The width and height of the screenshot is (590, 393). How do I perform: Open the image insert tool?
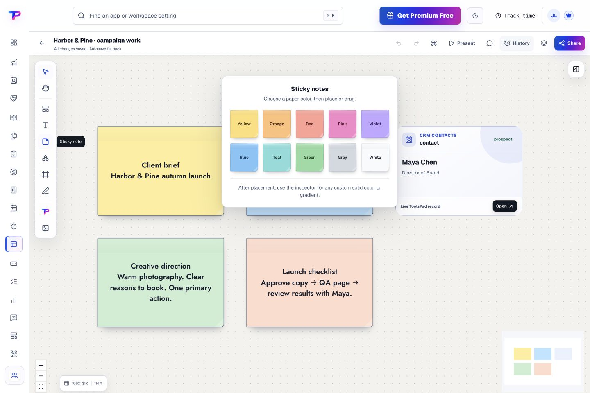click(x=45, y=228)
